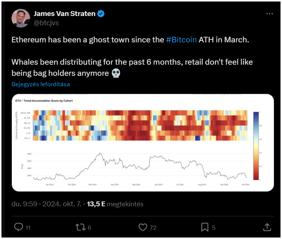This screenshot has height=239, width=282.
Task: Click the #Bitcoin hashtag
Action: click(181, 40)
